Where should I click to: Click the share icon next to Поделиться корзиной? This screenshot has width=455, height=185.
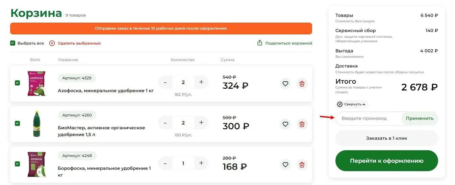[260, 43]
